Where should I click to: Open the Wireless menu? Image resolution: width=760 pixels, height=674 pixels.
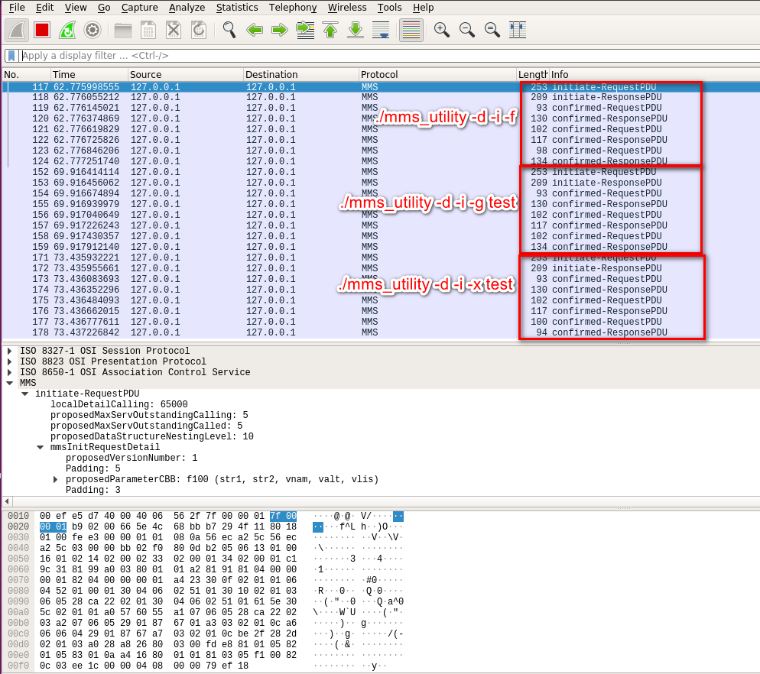347,8
